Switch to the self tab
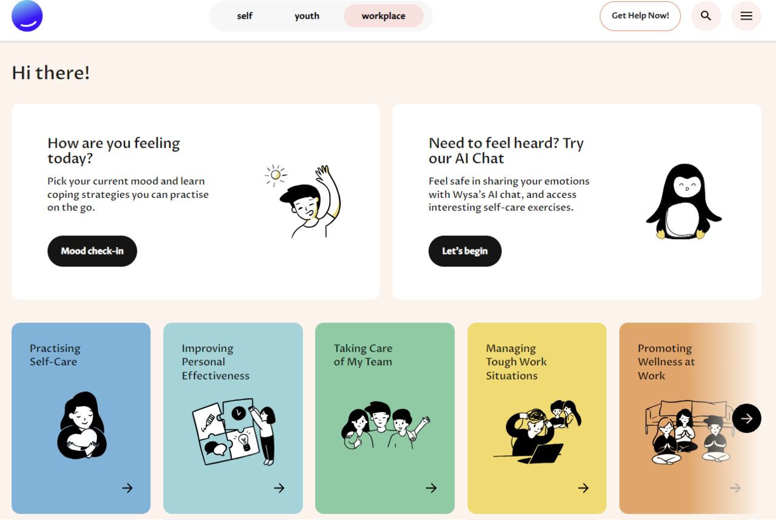 [245, 16]
